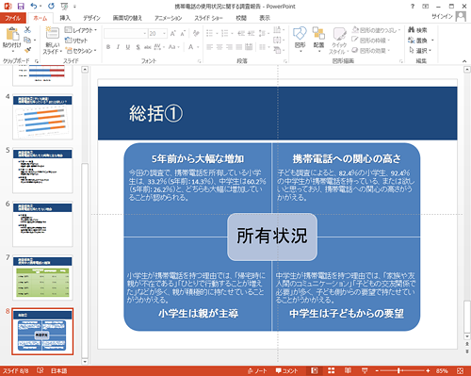Click Replace (置換) button
471x376 pixels.
418,41
